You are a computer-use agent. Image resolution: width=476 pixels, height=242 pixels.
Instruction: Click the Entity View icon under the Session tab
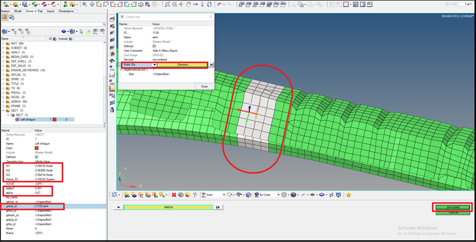pyautogui.click(x=4, y=17)
